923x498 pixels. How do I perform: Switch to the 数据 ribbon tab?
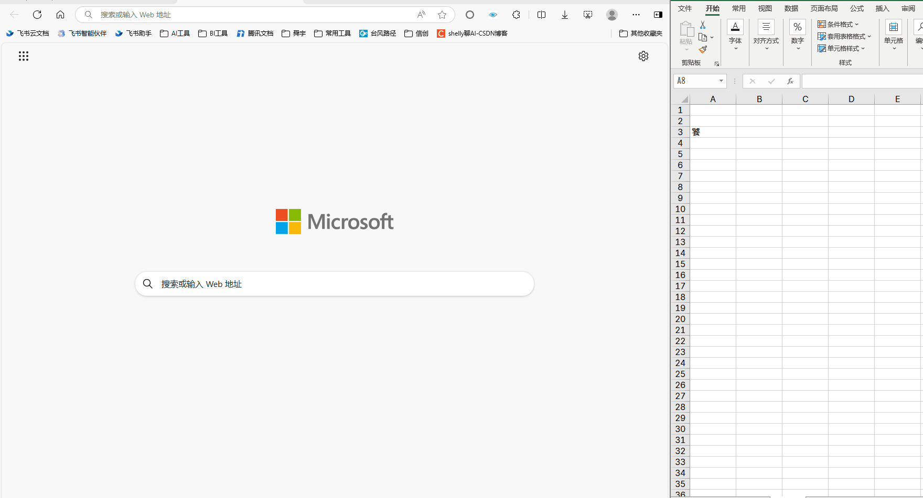tap(791, 8)
